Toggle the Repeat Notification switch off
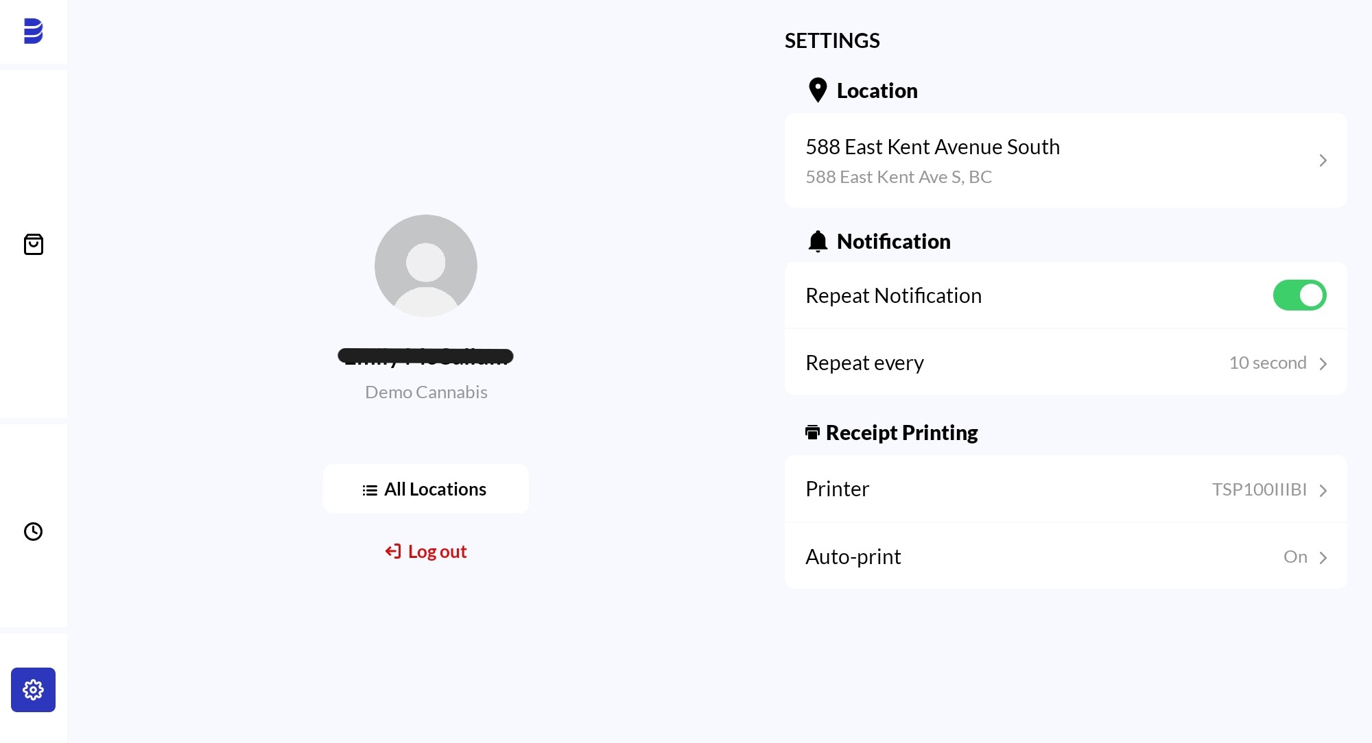 [1299, 295]
